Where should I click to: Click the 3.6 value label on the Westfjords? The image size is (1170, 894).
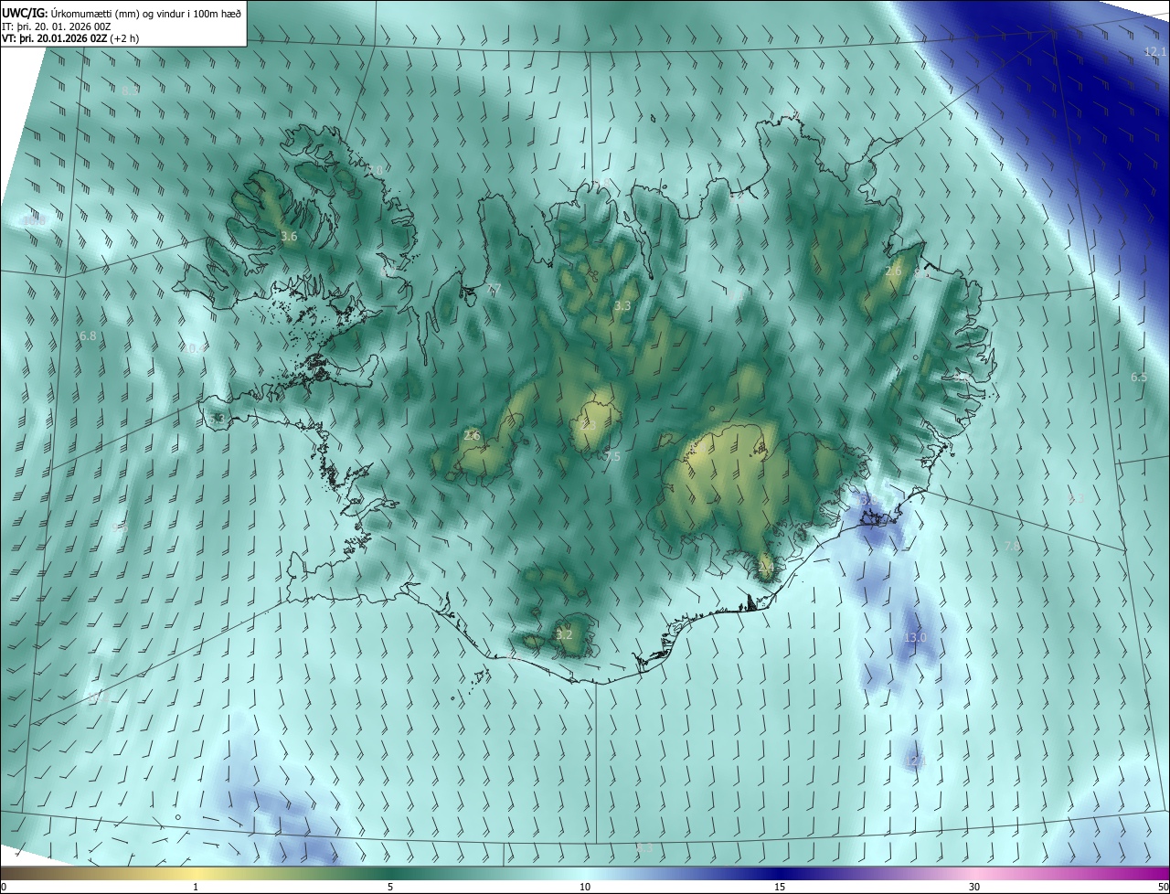coord(289,236)
